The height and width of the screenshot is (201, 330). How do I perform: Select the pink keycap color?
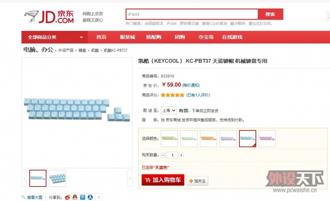267,139
